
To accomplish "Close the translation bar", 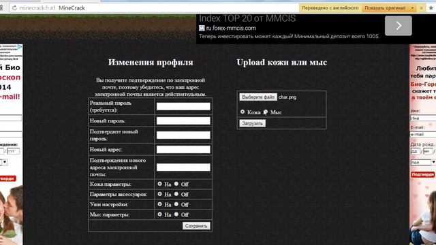I will (421, 8).
